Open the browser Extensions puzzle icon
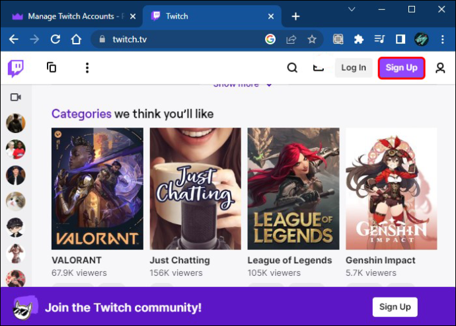 click(x=359, y=39)
